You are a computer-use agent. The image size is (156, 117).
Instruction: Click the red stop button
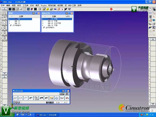tap(111, 9)
